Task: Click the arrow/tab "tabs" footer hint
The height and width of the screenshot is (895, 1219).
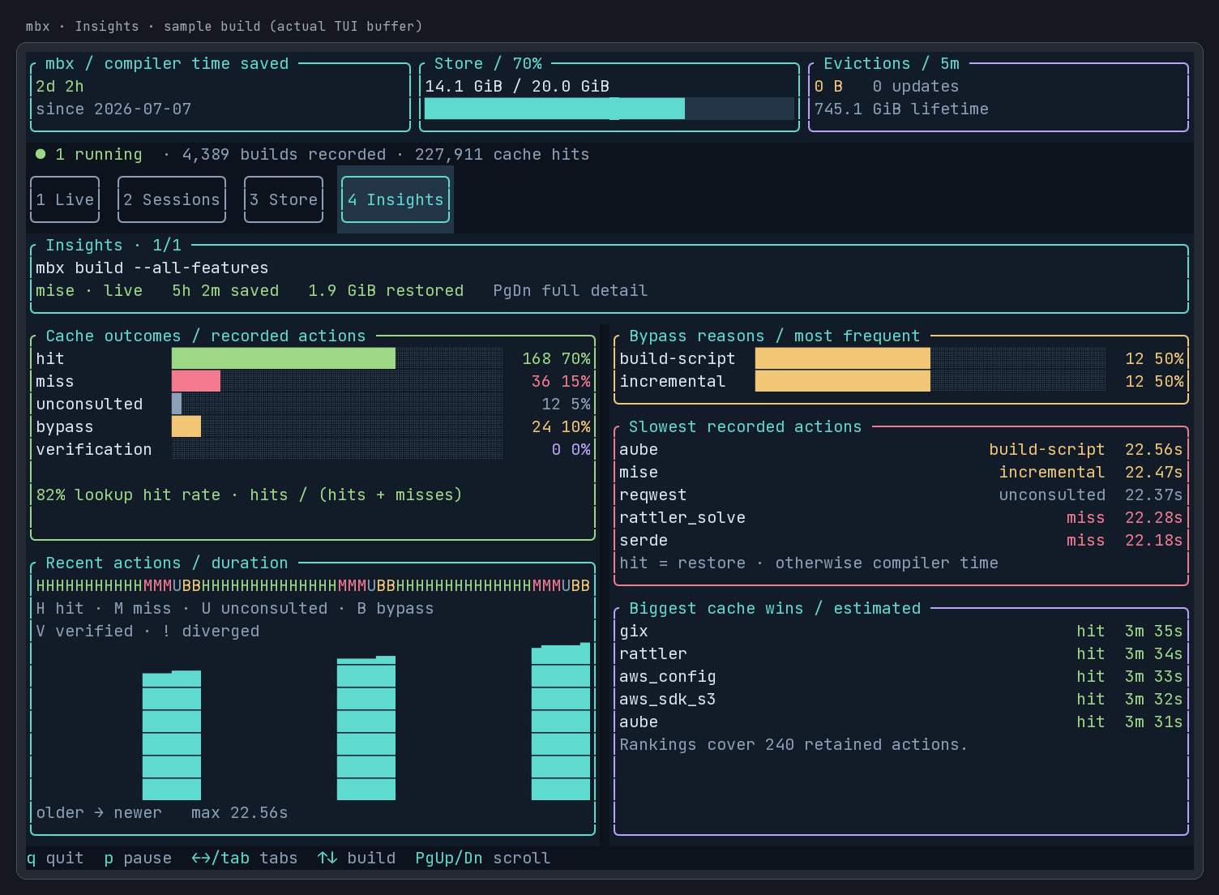Action: 245,858
